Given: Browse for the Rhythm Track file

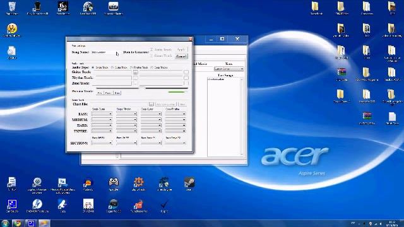Looking at the screenshot, I should coord(135,78).
